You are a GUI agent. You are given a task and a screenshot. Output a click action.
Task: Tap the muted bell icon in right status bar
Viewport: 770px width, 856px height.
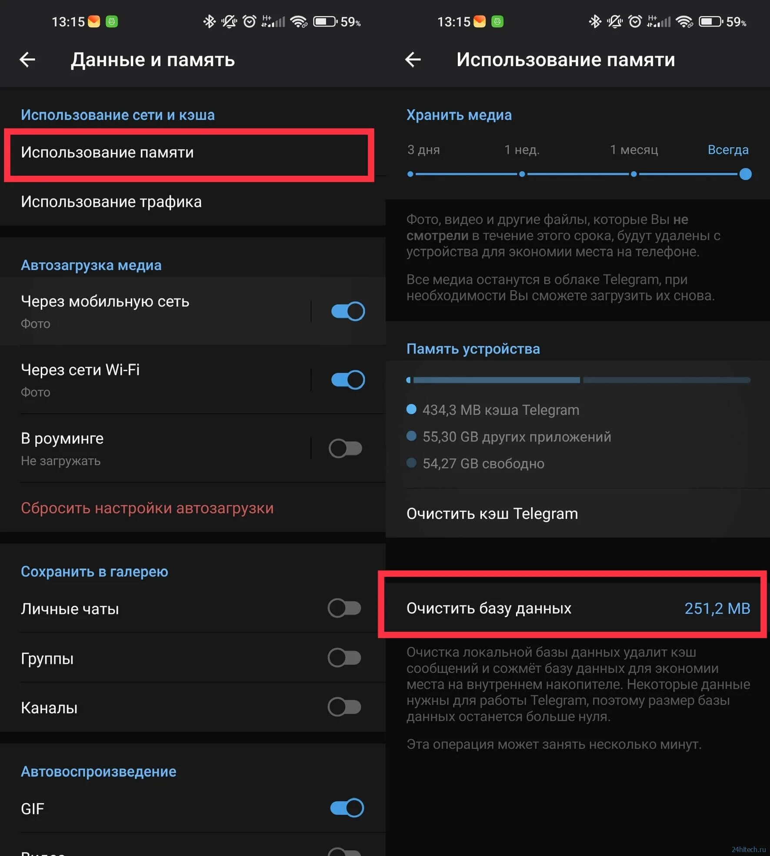click(615, 21)
